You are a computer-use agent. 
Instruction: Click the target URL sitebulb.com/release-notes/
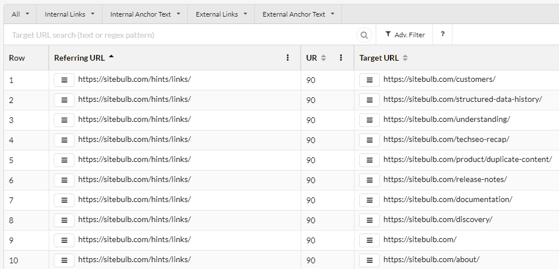[445, 179]
